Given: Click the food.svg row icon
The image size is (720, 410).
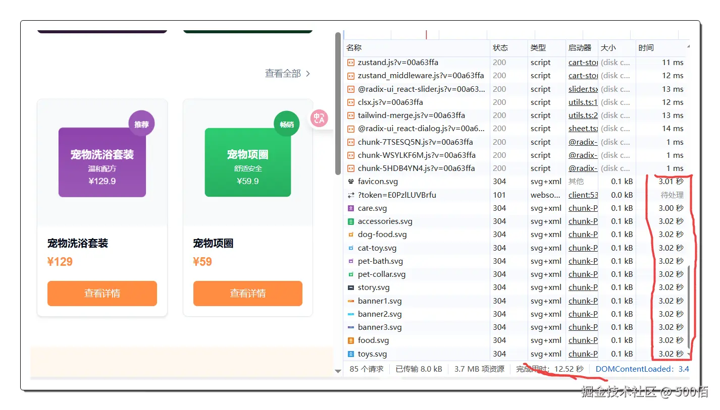Looking at the screenshot, I should 351,340.
